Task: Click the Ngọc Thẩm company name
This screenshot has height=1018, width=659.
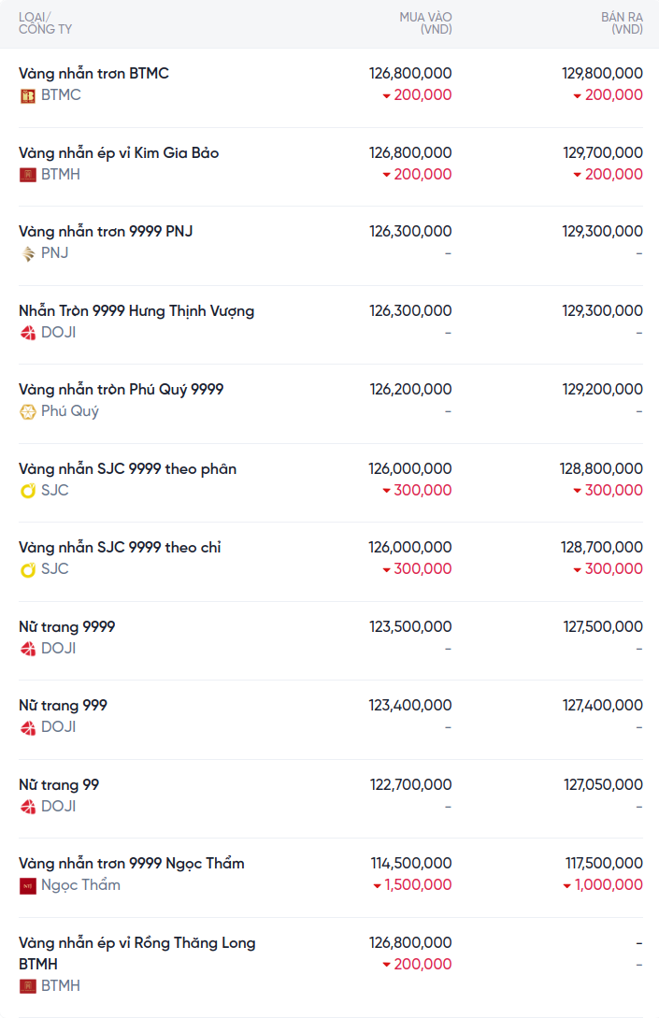Action: [80, 885]
